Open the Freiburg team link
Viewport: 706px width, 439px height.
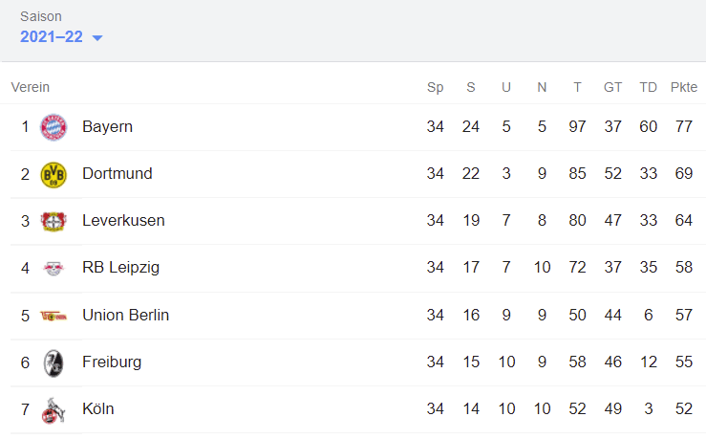pos(112,362)
